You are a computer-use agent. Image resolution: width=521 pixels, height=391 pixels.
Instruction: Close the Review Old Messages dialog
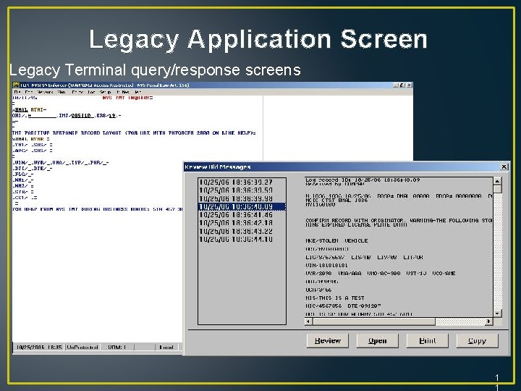[x=504, y=167]
